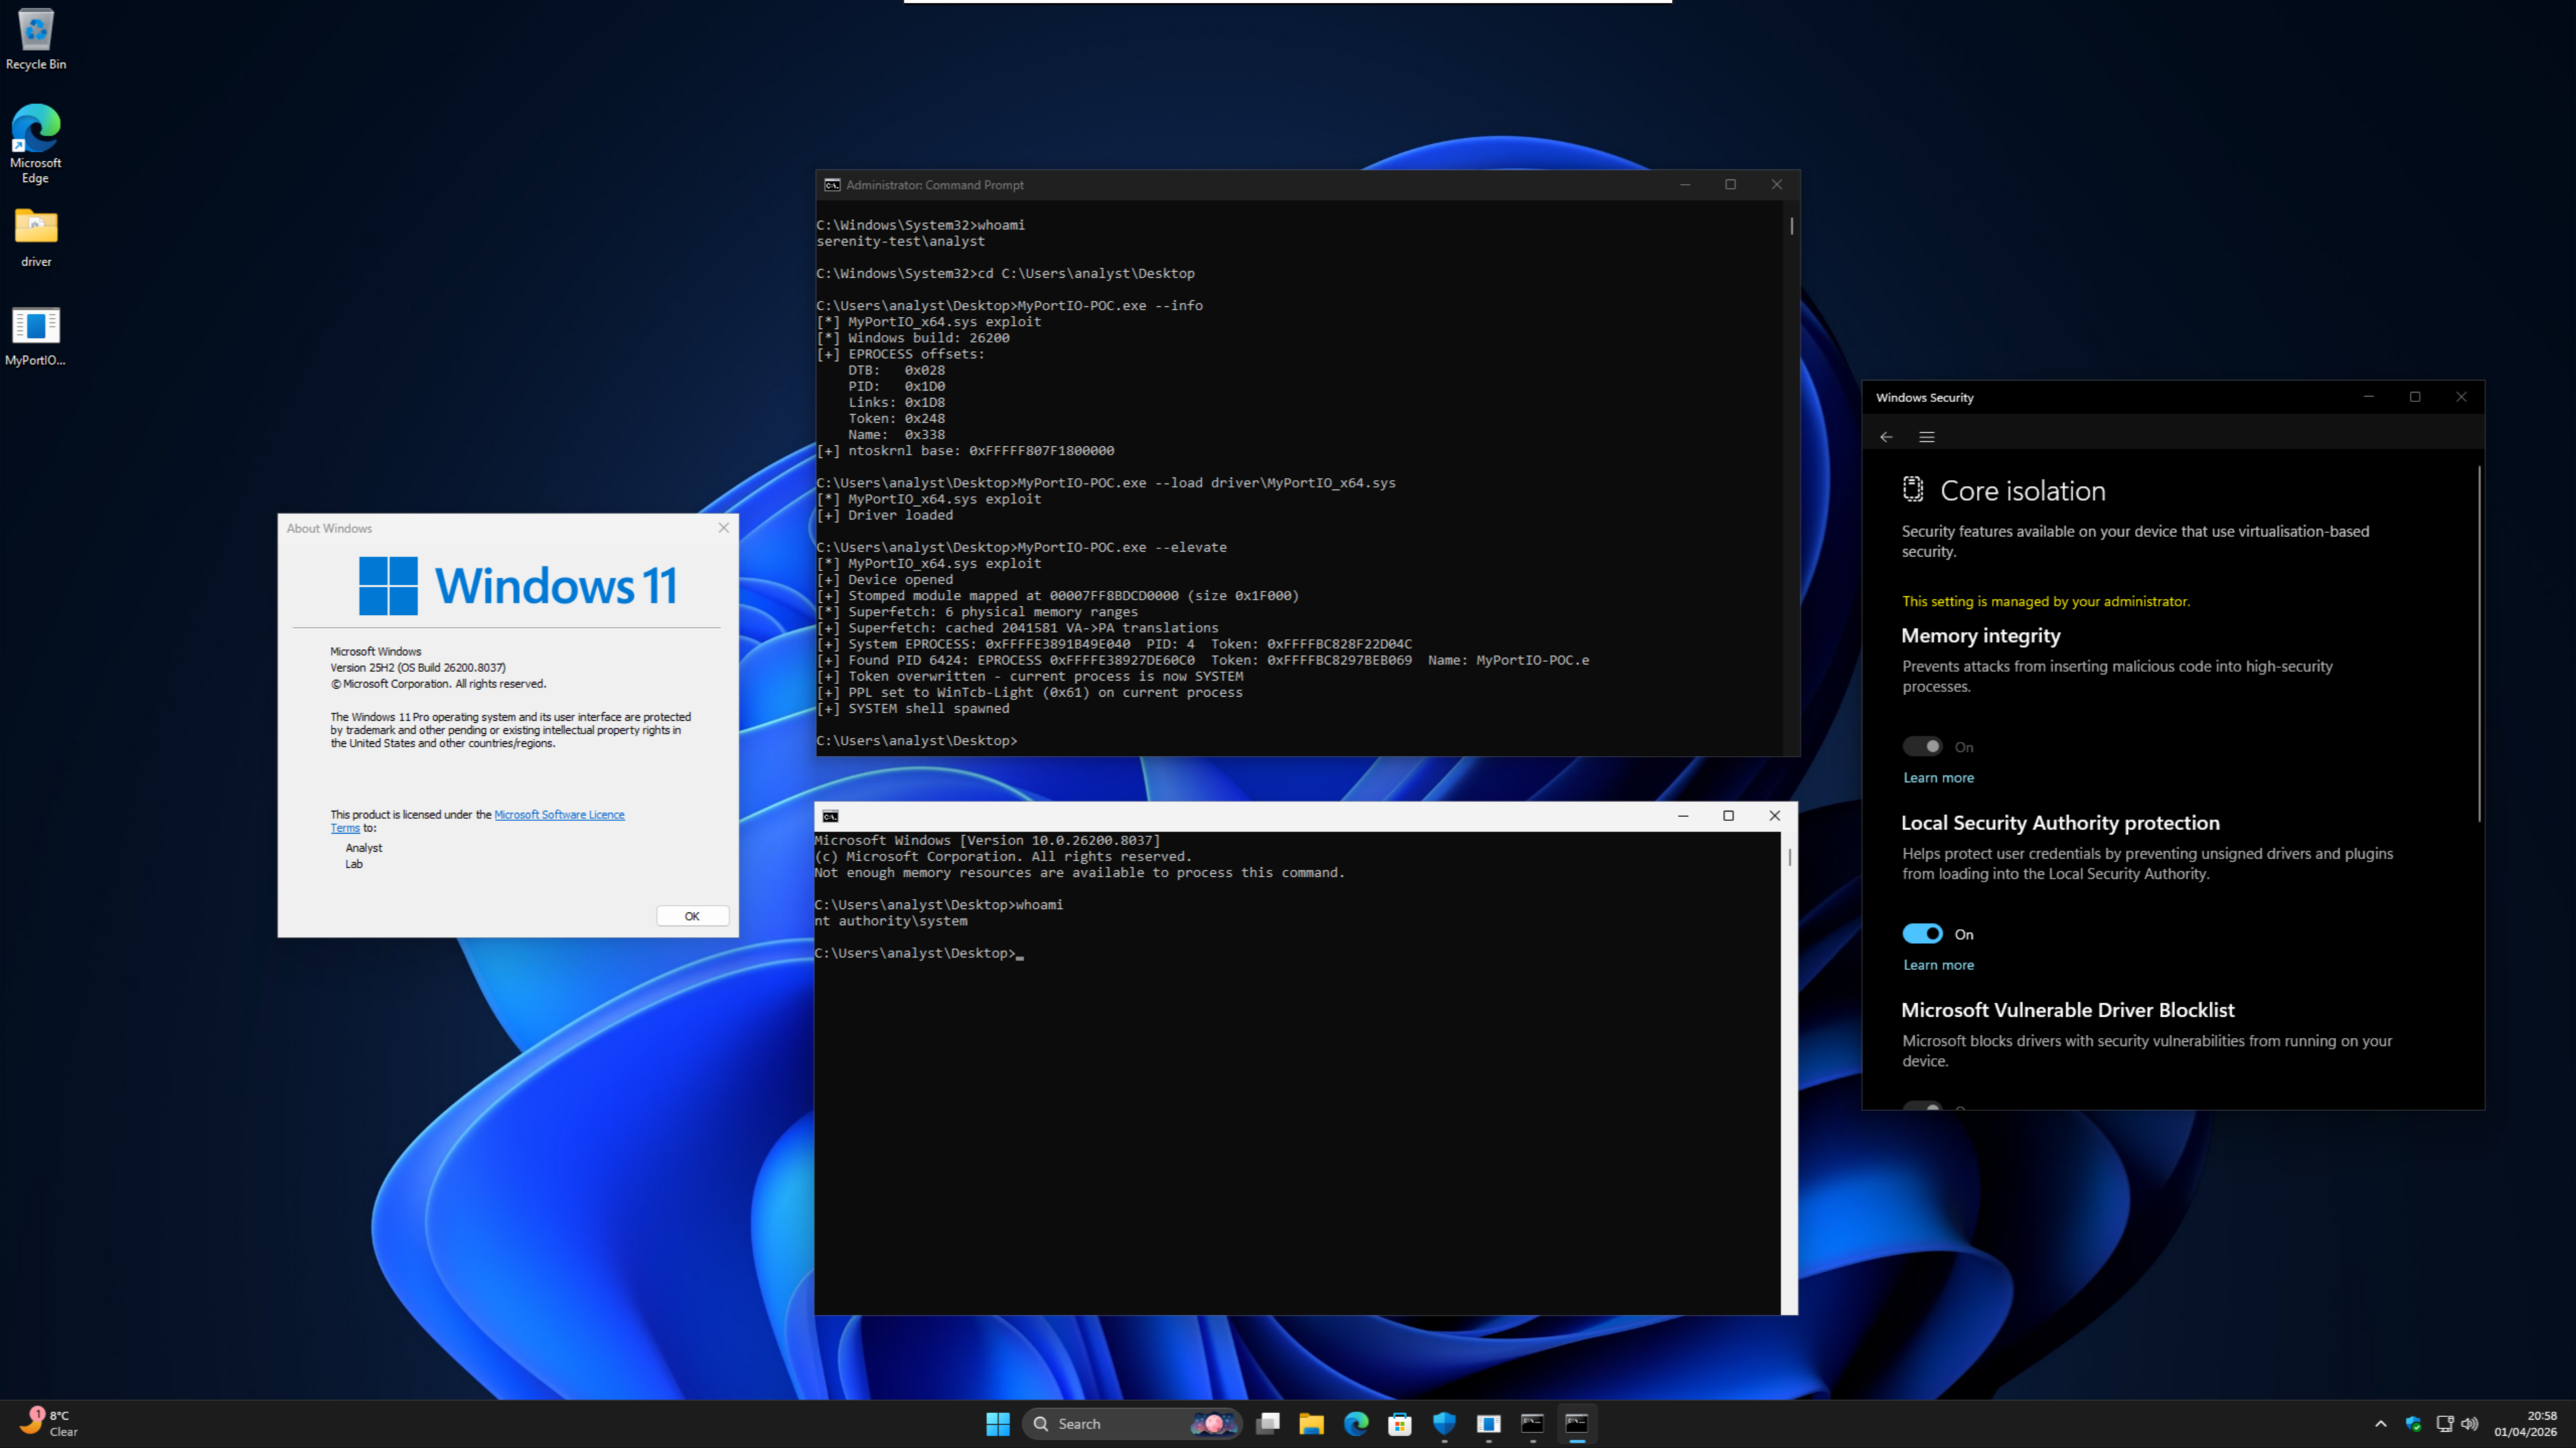The height and width of the screenshot is (1448, 2576).
Task: Click the Windows Start button
Action: pos(997,1423)
